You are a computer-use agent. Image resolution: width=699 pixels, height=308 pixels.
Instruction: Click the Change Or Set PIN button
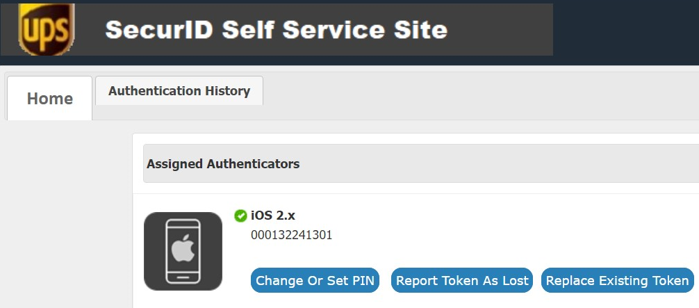[315, 280]
